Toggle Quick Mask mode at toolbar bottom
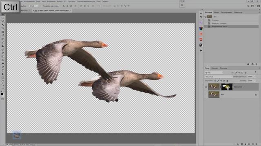Viewport: 261px width, 146px height. point(3,99)
